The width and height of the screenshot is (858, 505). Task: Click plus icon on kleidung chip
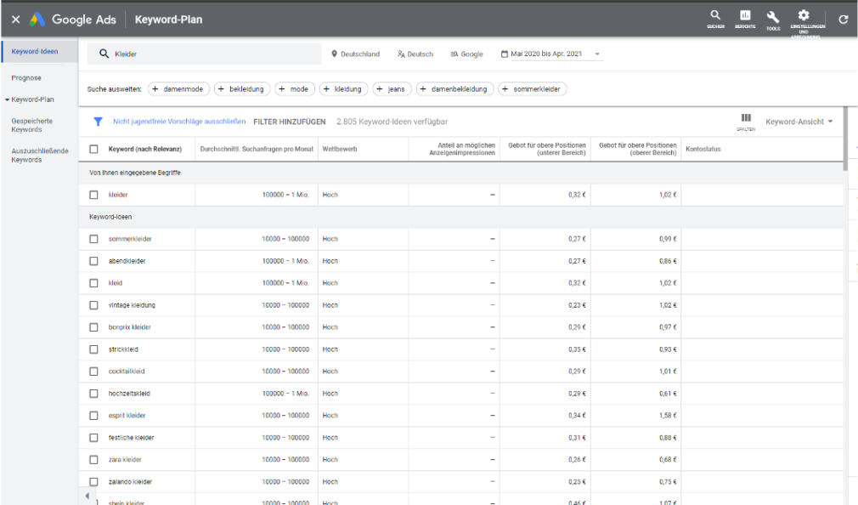coord(326,88)
